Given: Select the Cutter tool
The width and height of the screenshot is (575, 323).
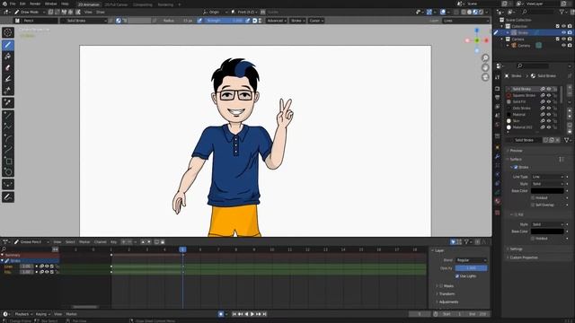Looking at the screenshot, I should 8,91.
